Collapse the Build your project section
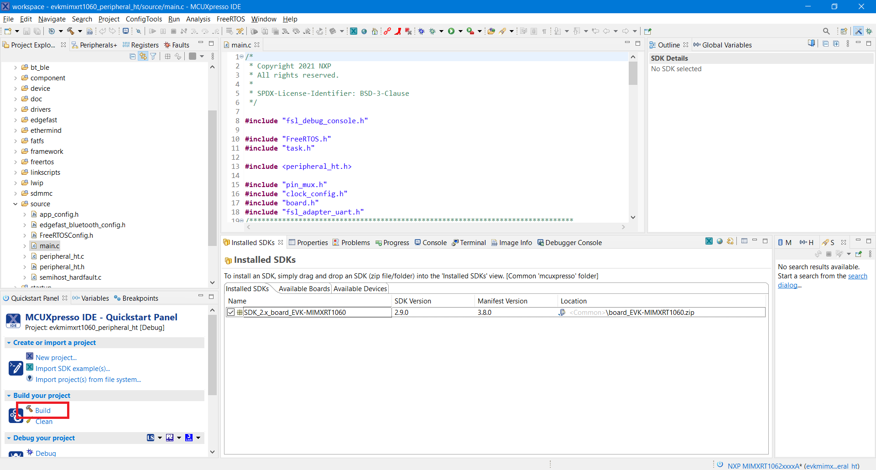Screen dimensions: 876x470 [9, 396]
